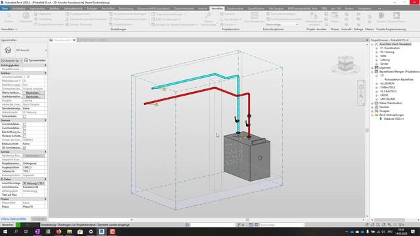Expand Legenden in the project browser
This screenshot has width=420, height=236.
pyautogui.click(x=372, y=68)
